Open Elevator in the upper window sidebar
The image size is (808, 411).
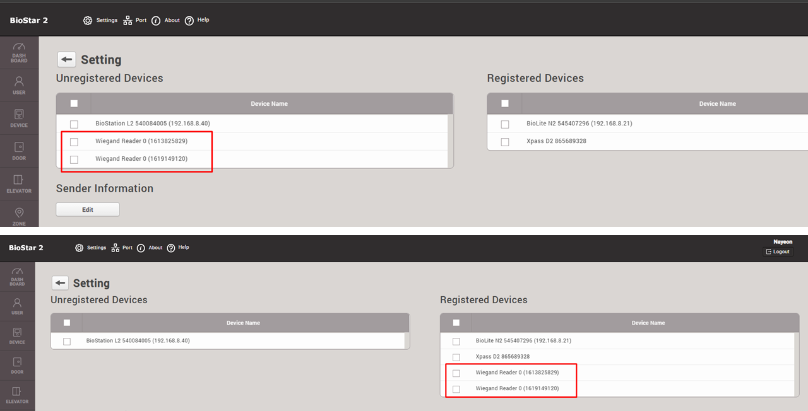[x=19, y=183]
